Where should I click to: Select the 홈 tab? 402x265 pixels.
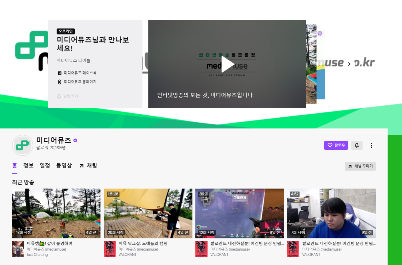tap(15, 166)
